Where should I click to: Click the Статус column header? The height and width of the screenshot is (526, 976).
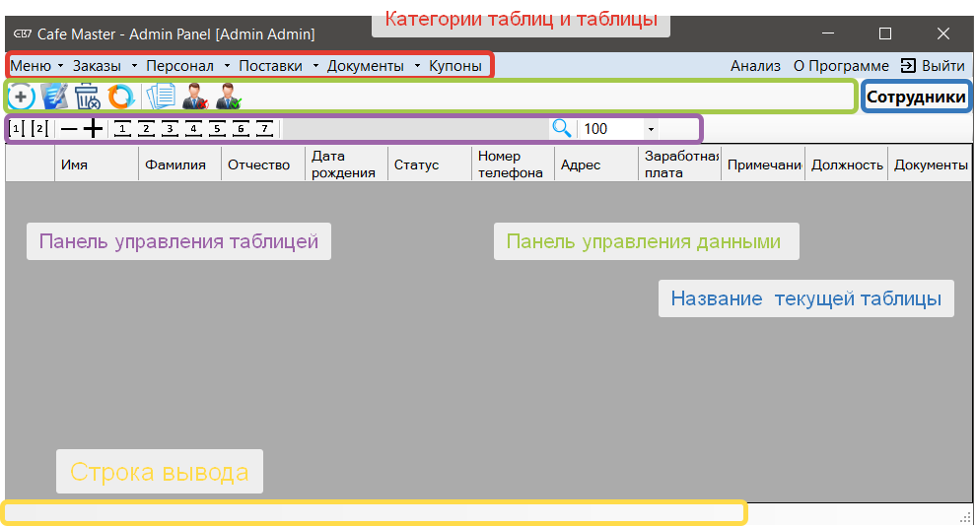tap(430, 164)
